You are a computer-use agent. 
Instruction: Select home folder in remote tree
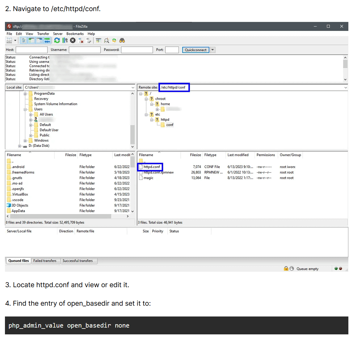point(165,104)
